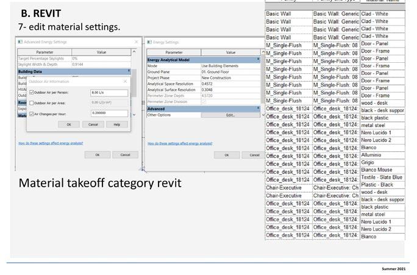Select the topmost 'Door - Panel' material cell

pyautogui.click(x=382, y=44)
